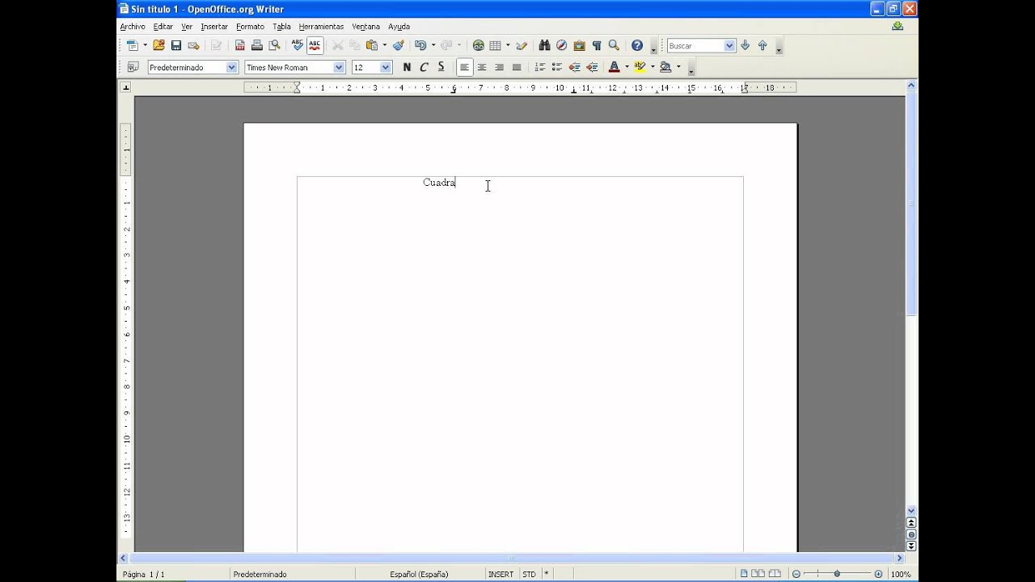Select book view layout in status bar
The width and height of the screenshot is (1035, 582).
pyautogui.click(x=775, y=574)
